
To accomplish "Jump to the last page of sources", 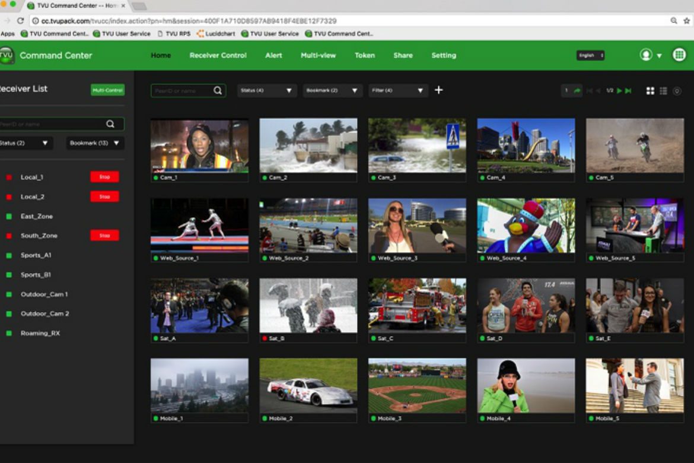I will (x=628, y=91).
